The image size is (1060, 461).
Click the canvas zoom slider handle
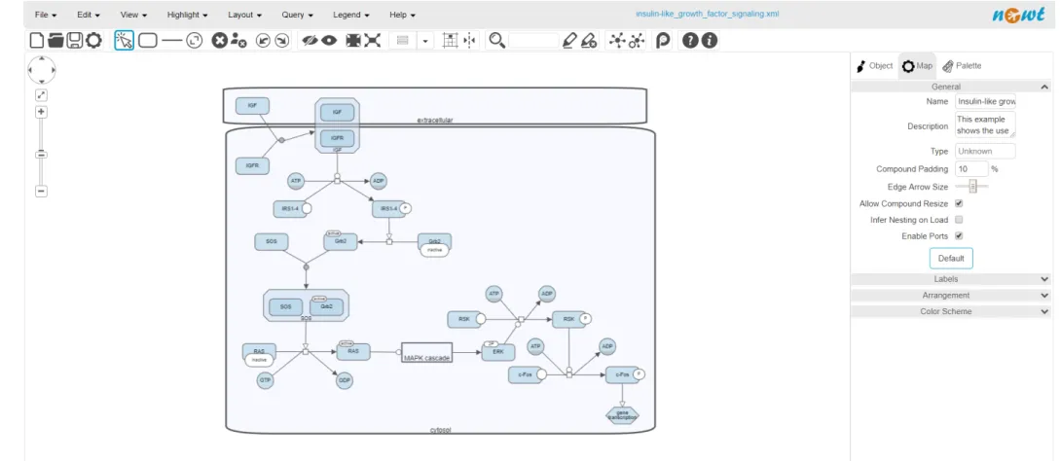pyautogui.click(x=41, y=155)
